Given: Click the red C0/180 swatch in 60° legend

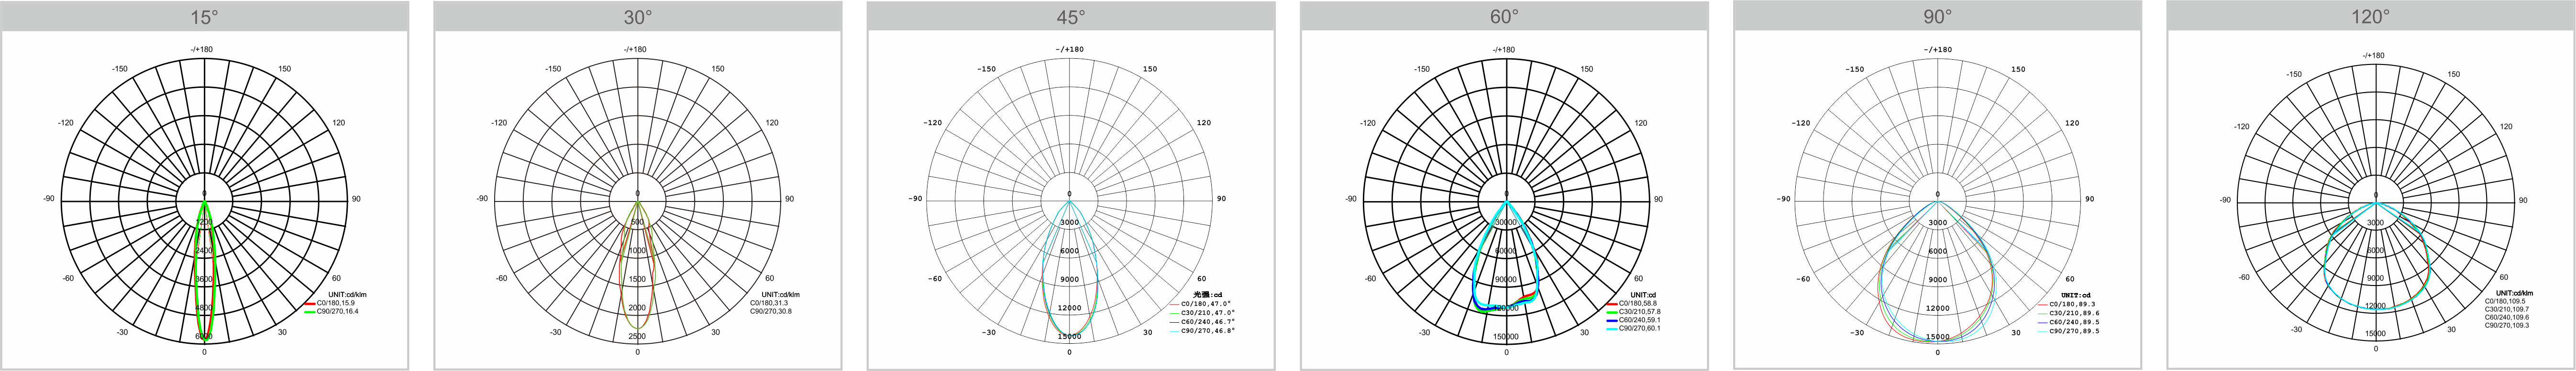Looking at the screenshot, I should coord(1611,303).
